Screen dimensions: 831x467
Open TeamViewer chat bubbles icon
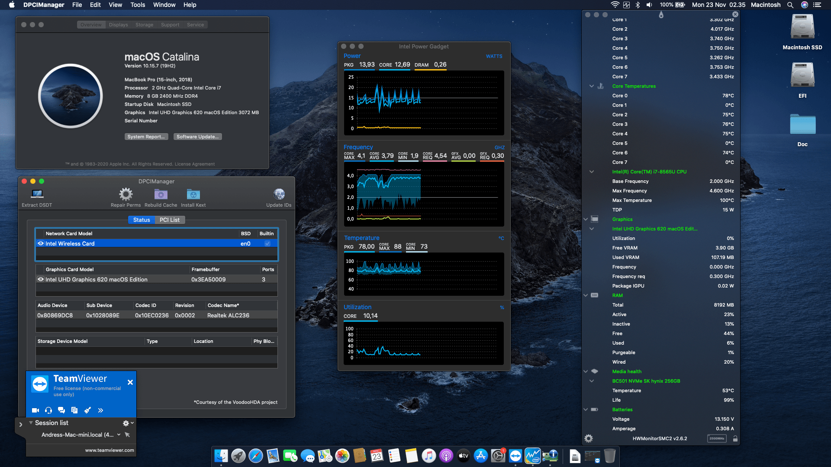[x=61, y=410]
